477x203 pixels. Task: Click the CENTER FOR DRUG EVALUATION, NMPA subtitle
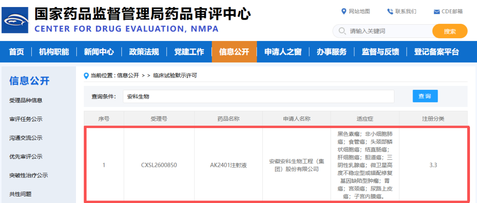[127, 29]
